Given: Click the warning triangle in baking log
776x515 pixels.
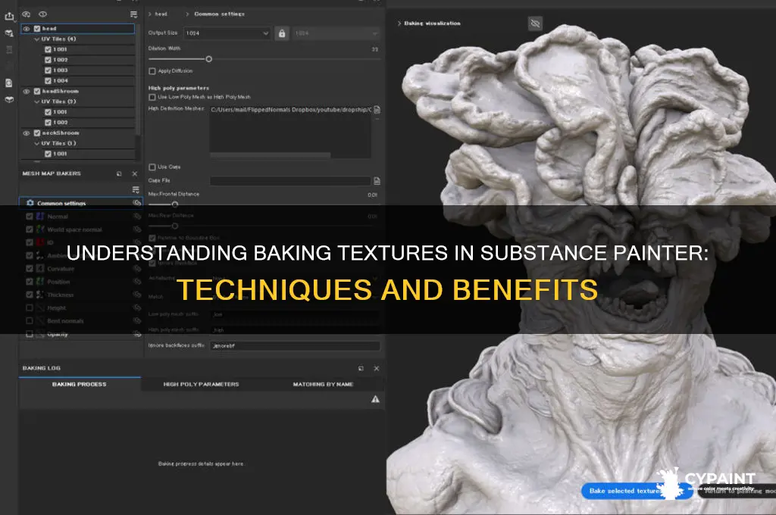Looking at the screenshot, I should 376,399.
